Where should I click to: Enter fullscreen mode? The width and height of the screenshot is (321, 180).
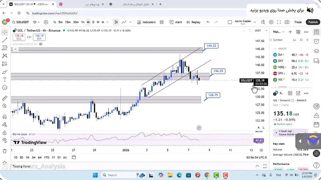coord(279,22)
